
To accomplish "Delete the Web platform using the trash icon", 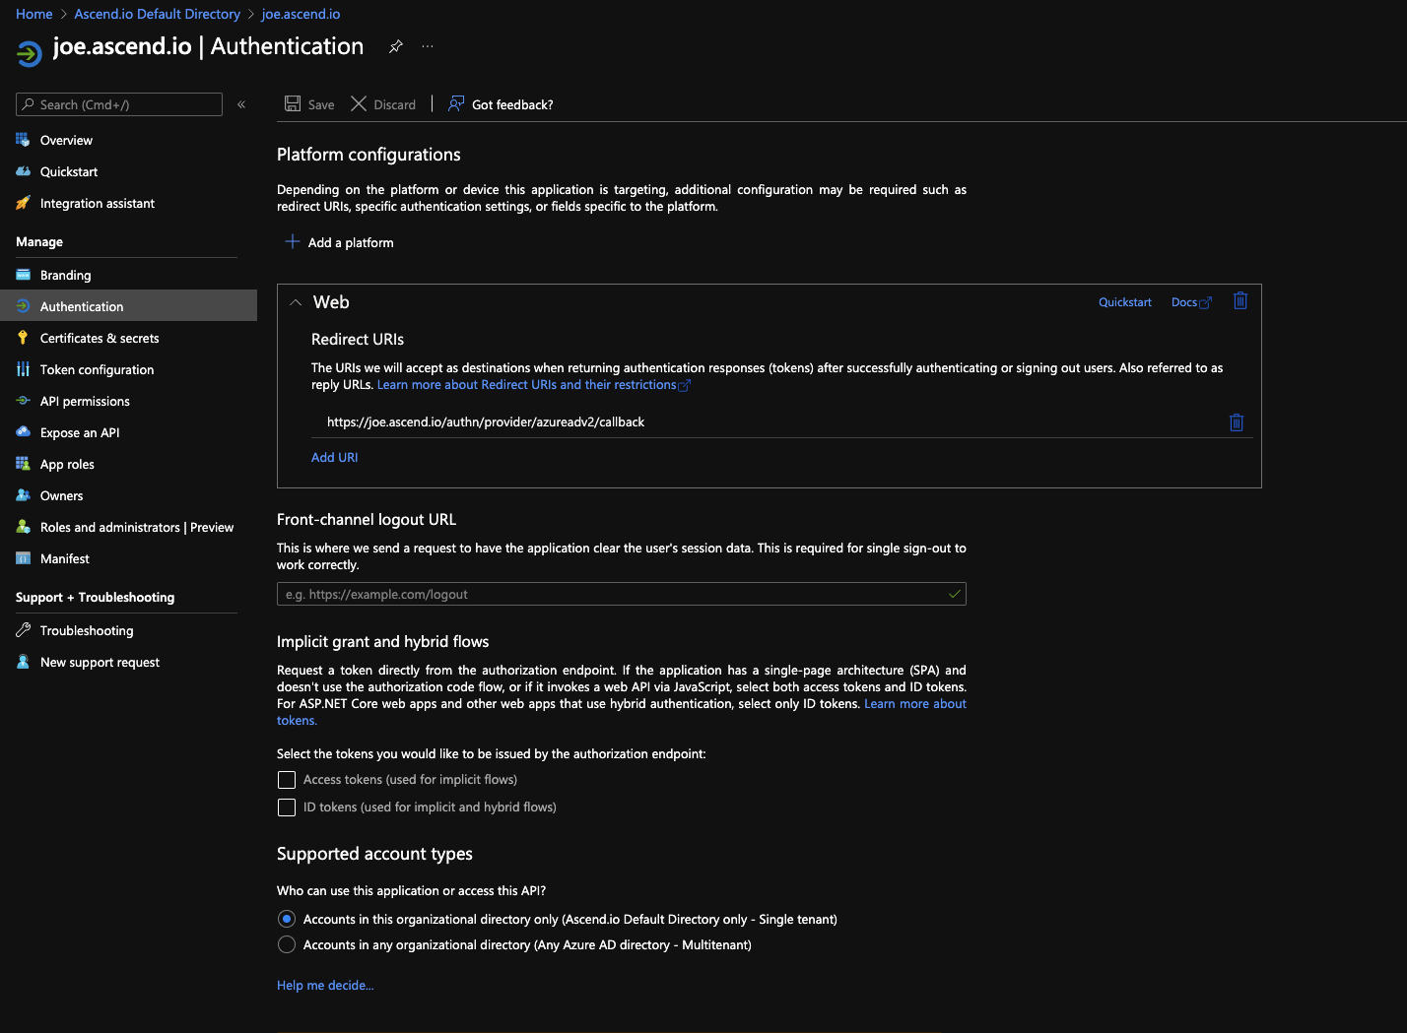I will [x=1240, y=300].
